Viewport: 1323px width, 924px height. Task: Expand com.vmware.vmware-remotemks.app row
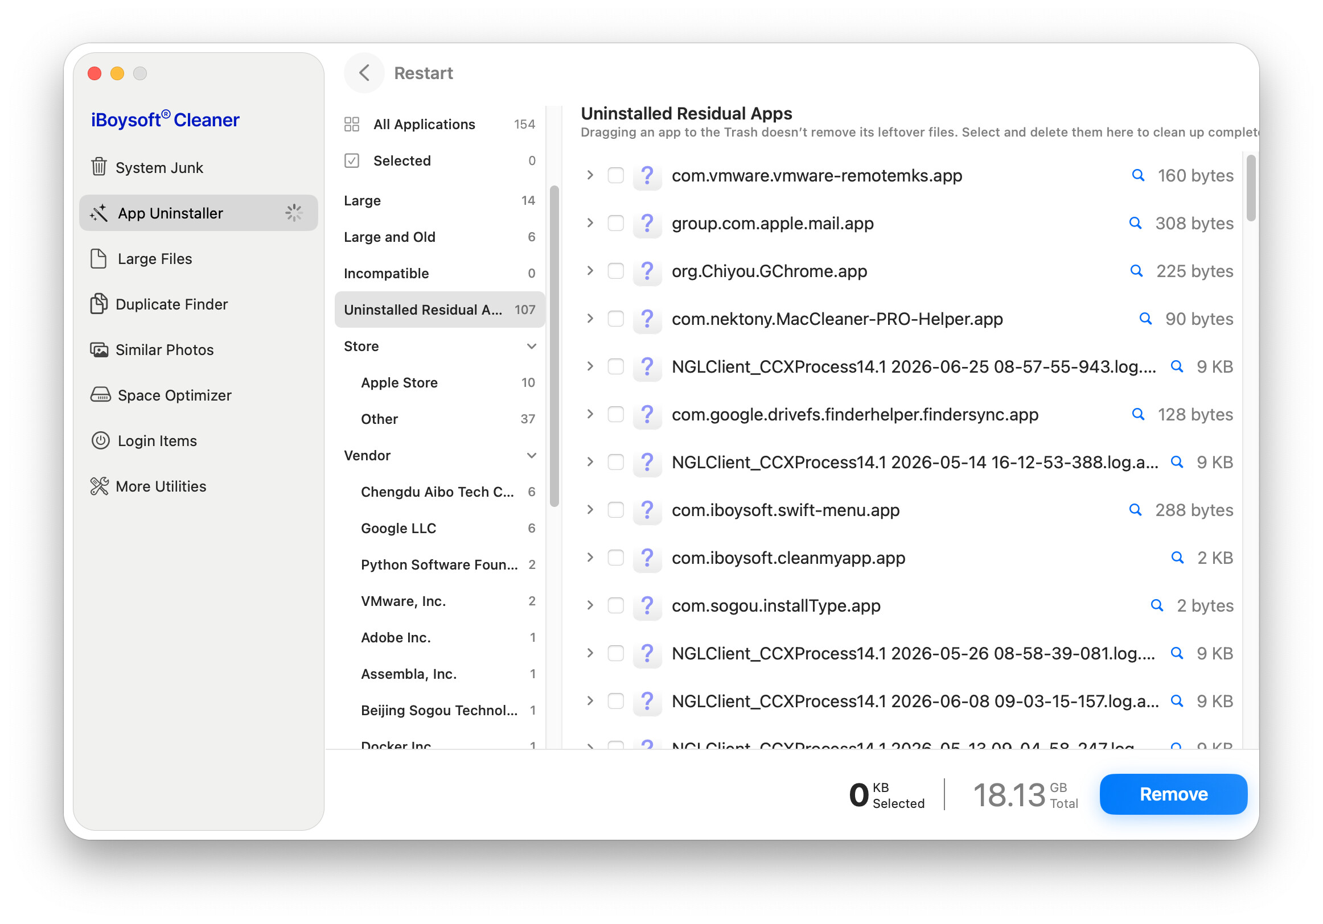click(589, 175)
